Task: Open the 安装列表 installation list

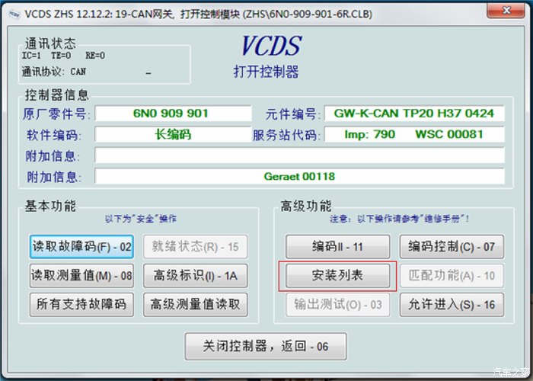Action: 337,276
